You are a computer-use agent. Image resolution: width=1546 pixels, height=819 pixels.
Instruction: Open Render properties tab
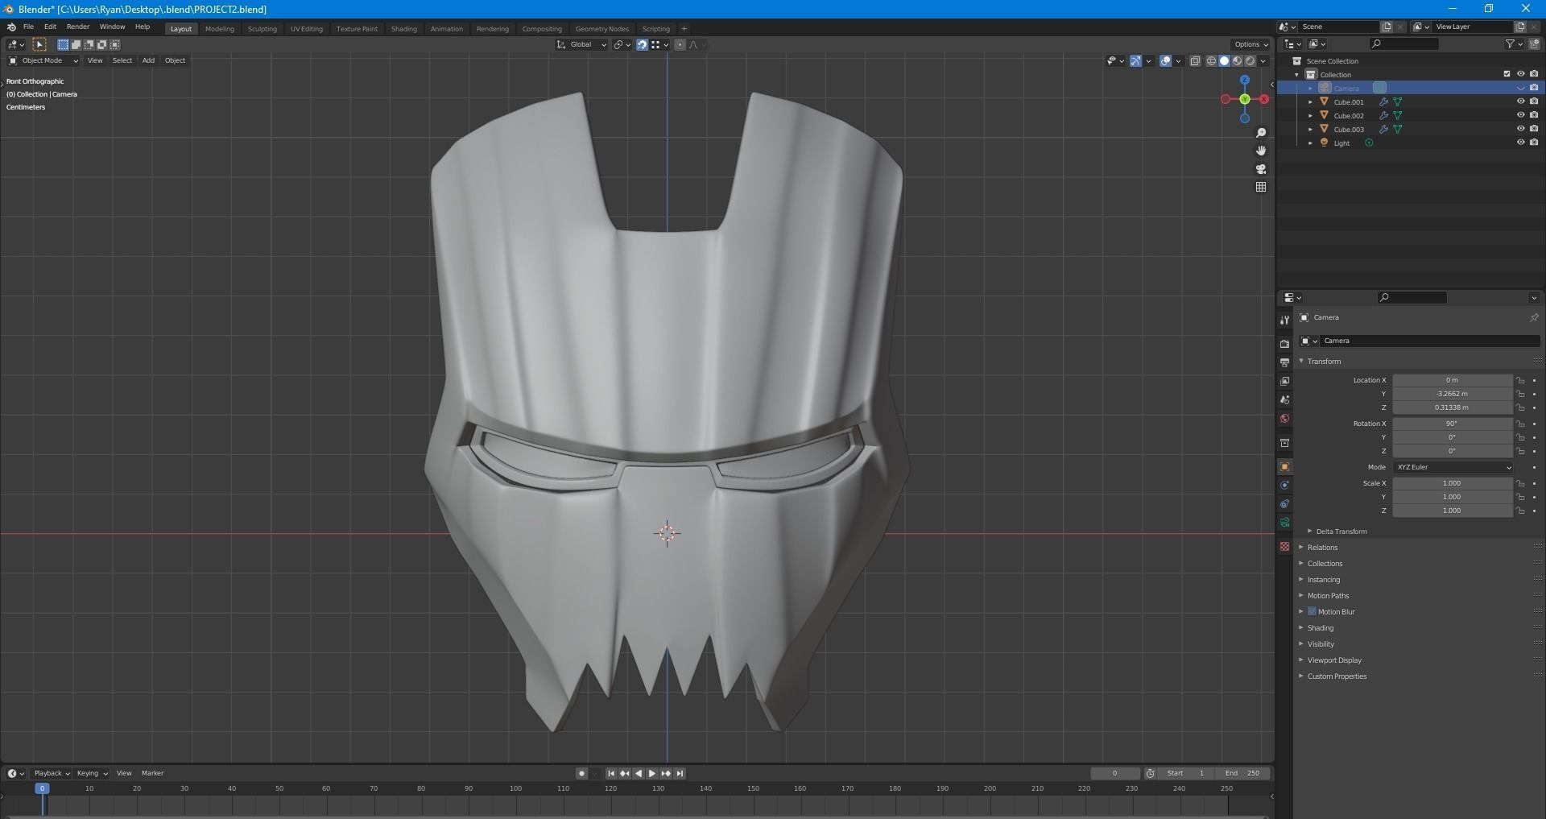point(1284,344)
